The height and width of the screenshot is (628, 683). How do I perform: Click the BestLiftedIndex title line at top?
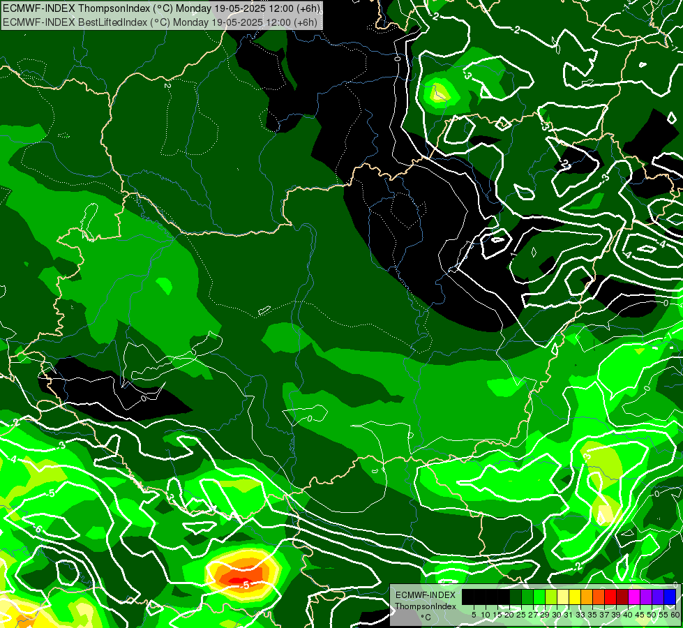click(160, 22)
